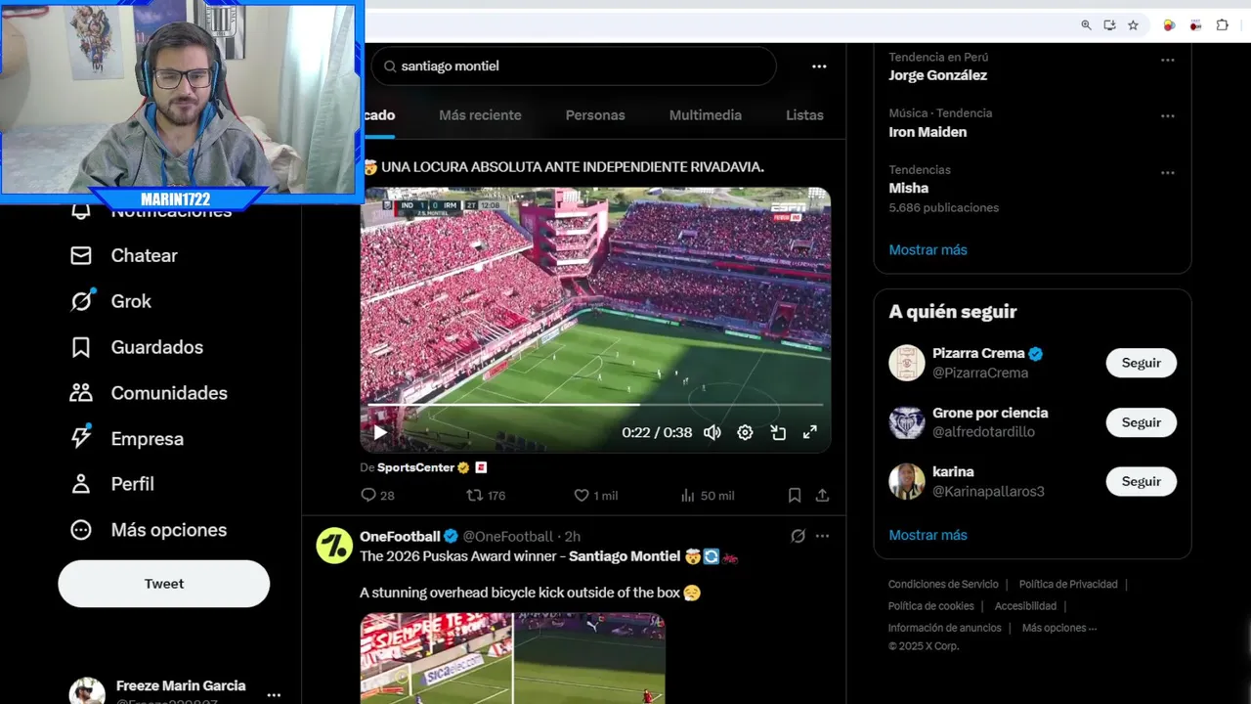
Task: Switch to Multimedia tab
Action: point(706,115)
